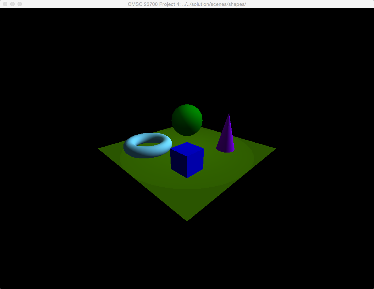
Task: Close the Project 4 window
Action: pyautogui.click(x=5, y=4)
